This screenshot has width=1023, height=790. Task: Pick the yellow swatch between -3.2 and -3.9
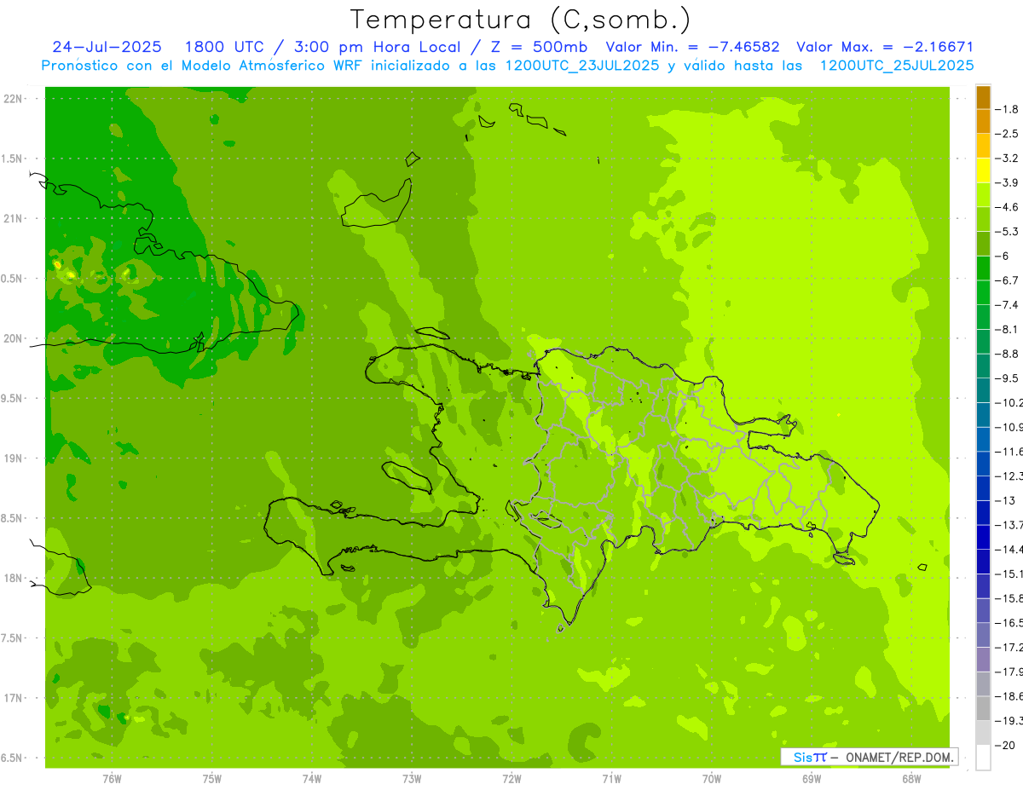point(983,170)
